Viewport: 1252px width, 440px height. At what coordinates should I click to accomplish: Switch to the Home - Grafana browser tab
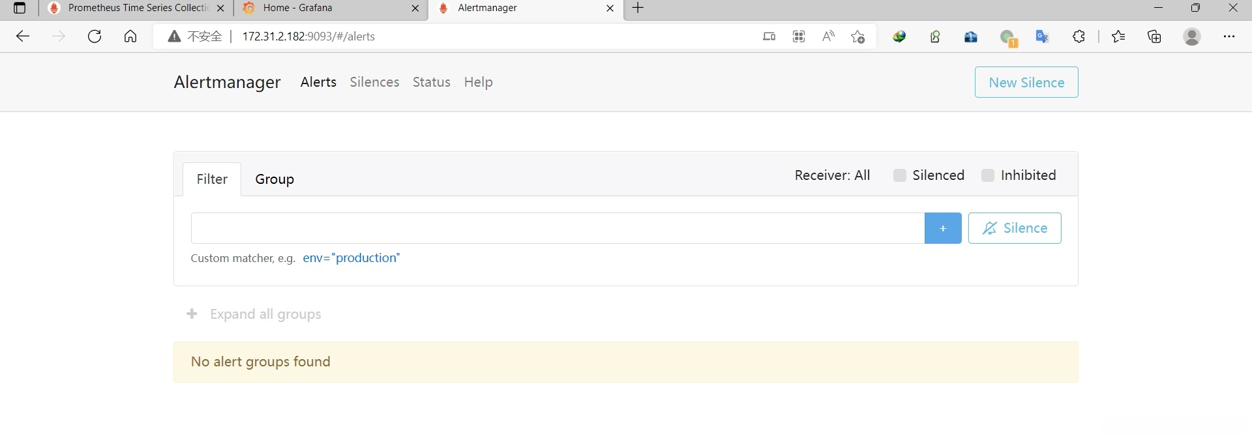click(326, 8)
